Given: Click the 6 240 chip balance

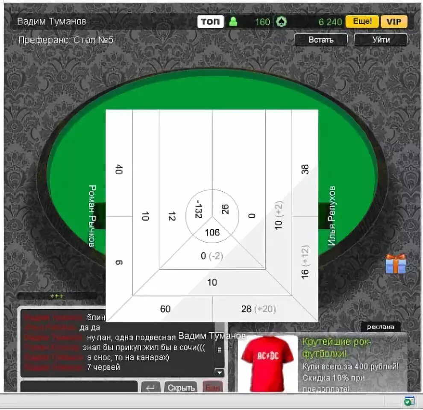Looking at the screenshot, I should [x=330, y=22].
